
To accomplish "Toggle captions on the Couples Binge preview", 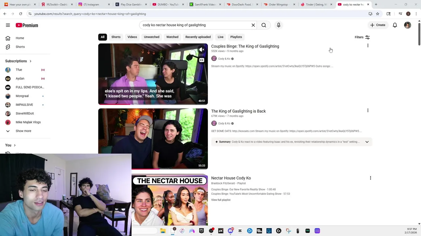I will click(x=202, y=60).
